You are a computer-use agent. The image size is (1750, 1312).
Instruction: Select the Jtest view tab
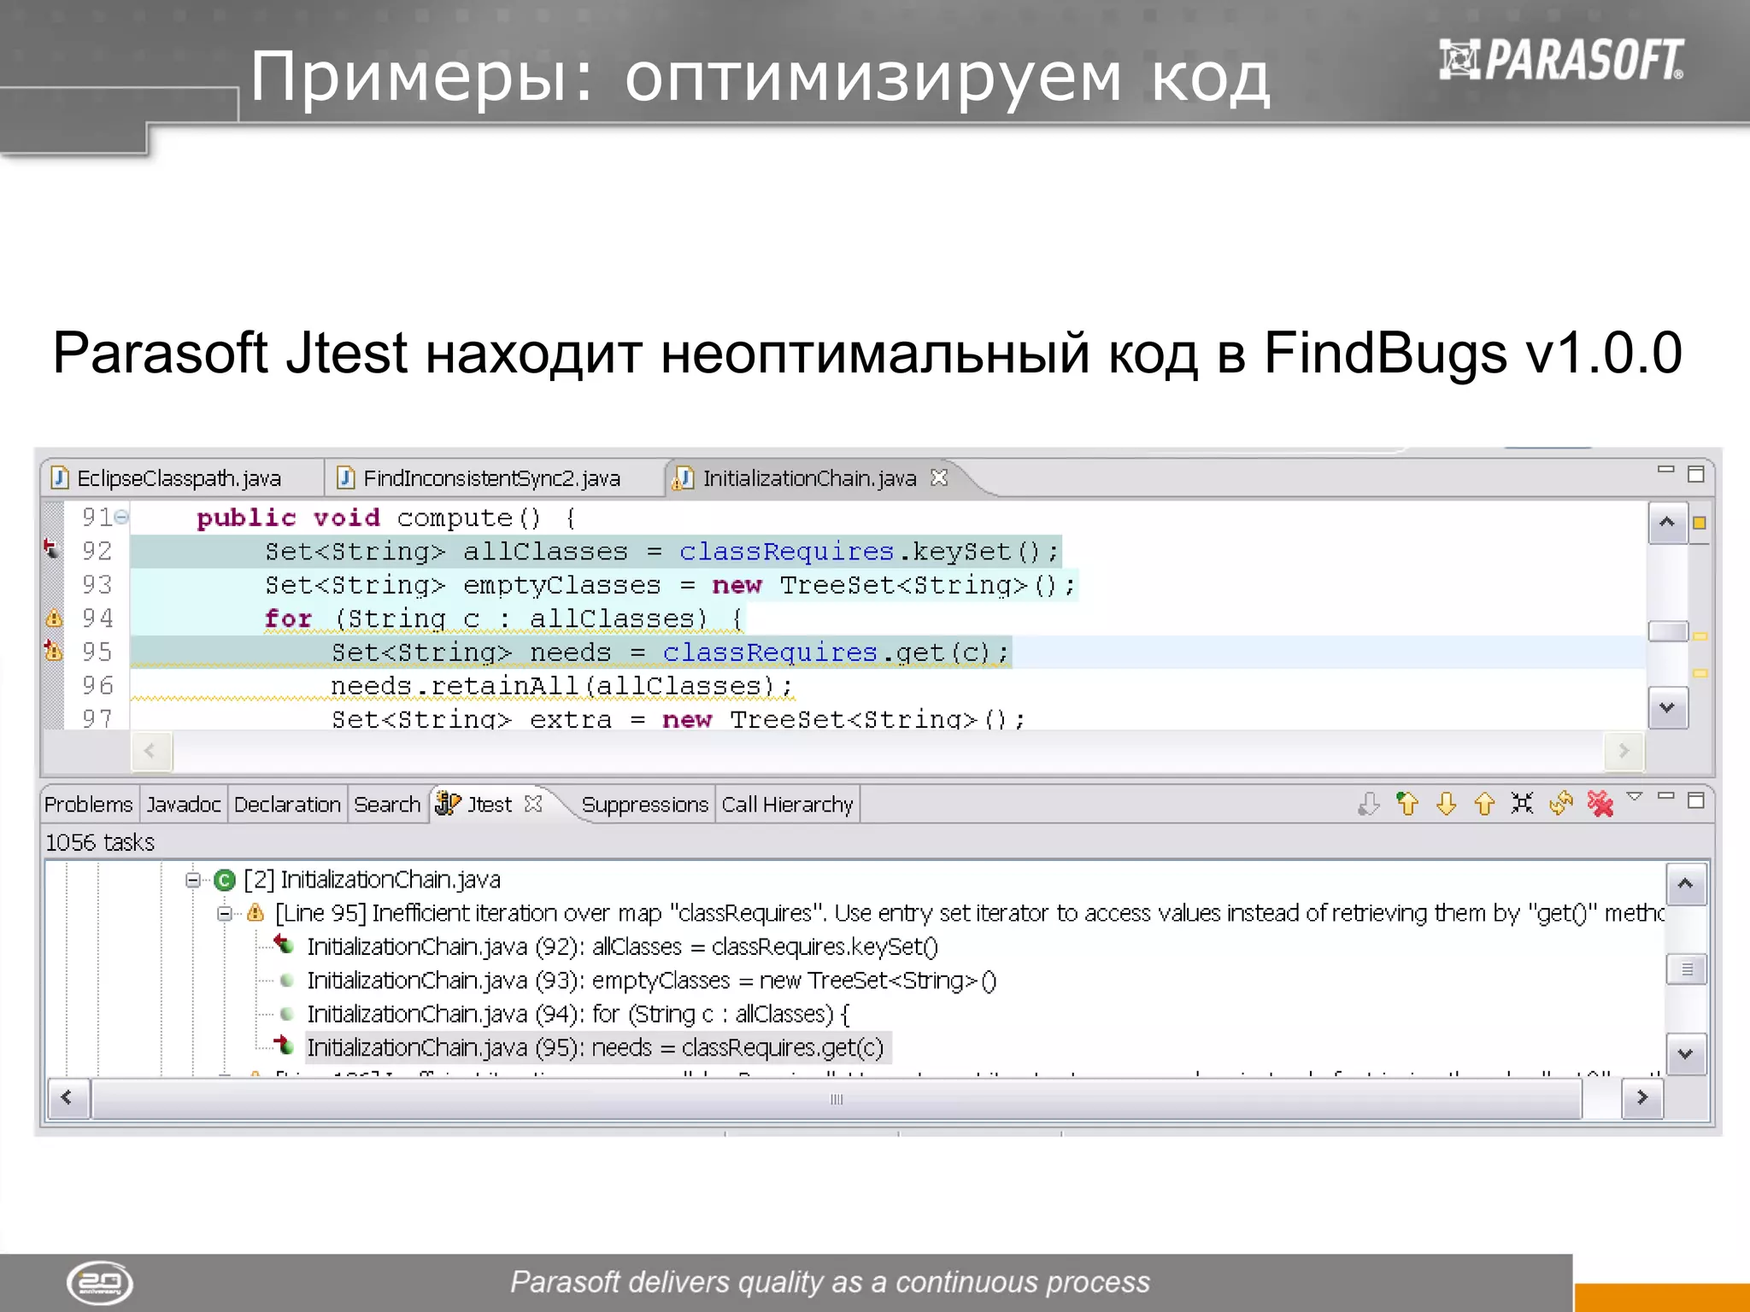(489, 805)
